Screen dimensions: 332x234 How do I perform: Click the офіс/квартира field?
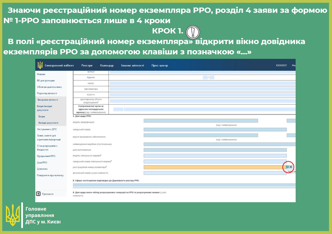tap(203, 89)
